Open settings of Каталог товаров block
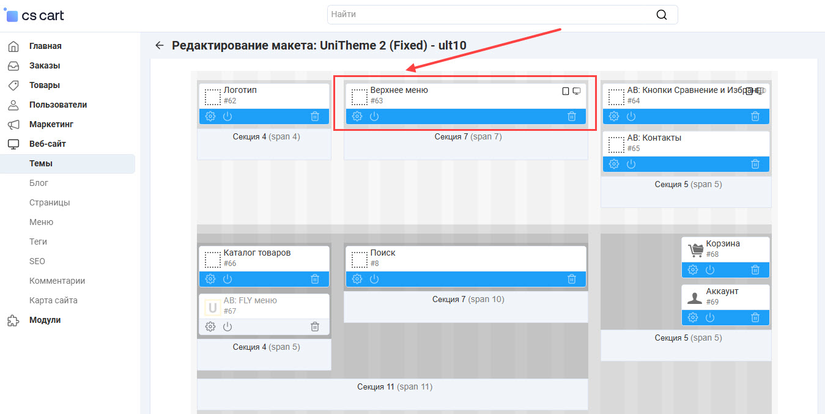The height and width of the screenshot is (414, 825). point(210,279)
